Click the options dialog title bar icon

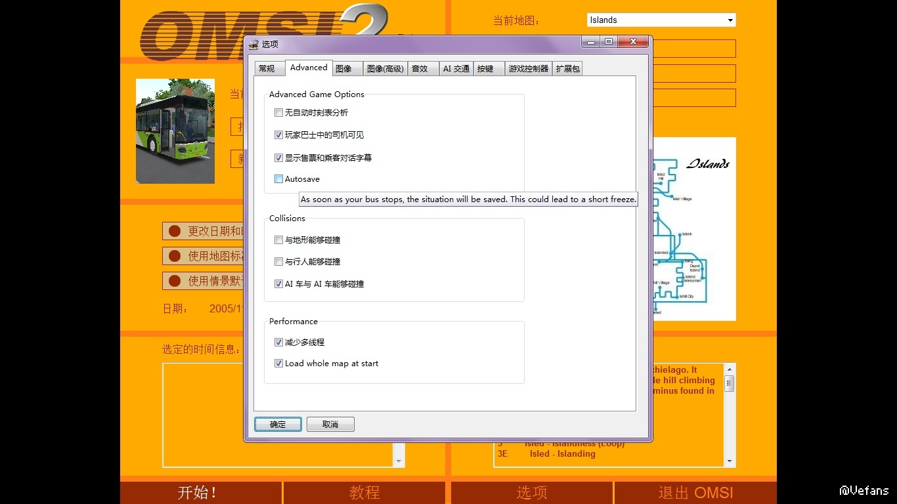coord(253,44)
